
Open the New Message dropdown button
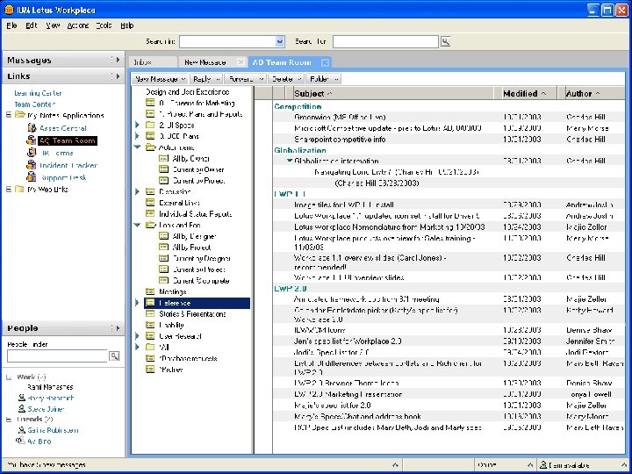coord(182,79)
